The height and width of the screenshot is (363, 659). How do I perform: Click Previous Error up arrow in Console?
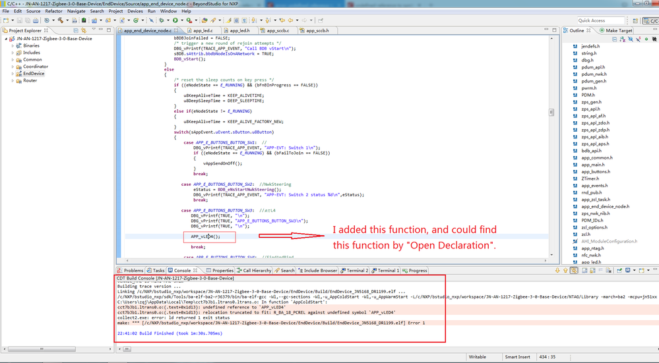[565, 270]
